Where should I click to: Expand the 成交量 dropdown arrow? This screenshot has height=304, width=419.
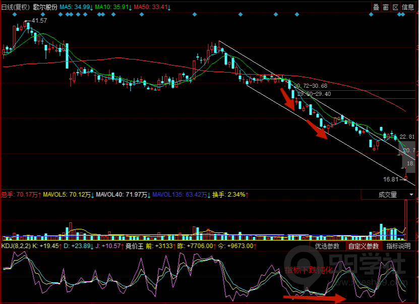pyautogui.click(x=412, y=194)
